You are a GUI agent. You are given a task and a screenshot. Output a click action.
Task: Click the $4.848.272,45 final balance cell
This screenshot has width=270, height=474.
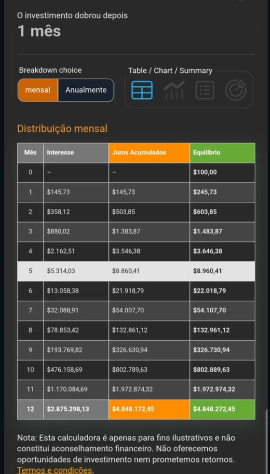pos(222,409)
